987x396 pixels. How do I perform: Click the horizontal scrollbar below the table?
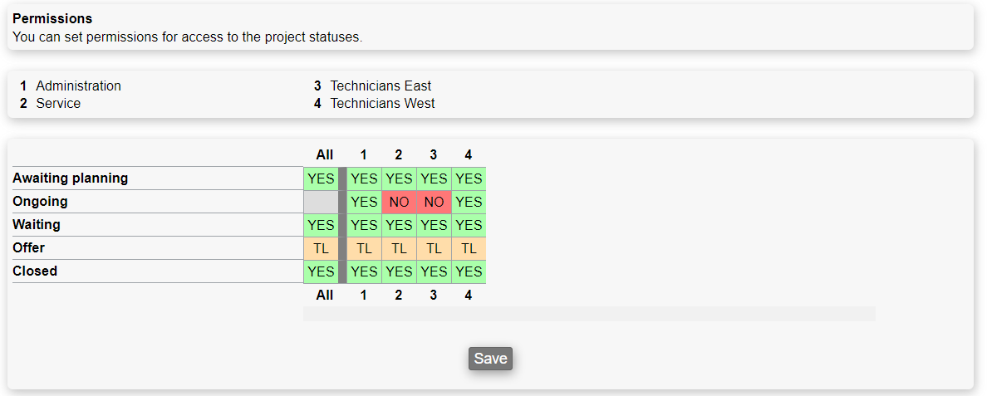pyautogui.click(x=589, y=314)
